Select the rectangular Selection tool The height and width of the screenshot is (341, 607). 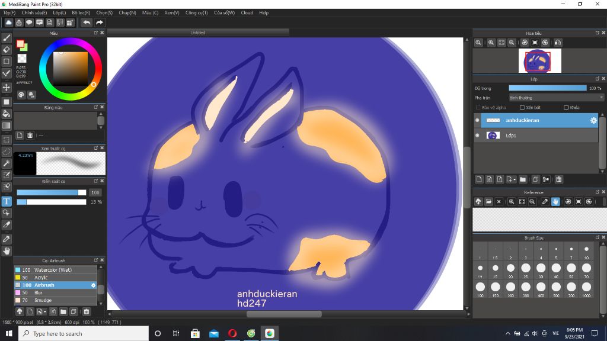click(7, 140)
